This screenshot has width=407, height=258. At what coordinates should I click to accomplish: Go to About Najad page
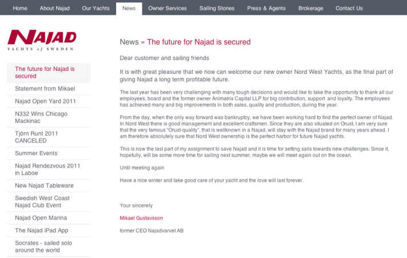(55, 9)
